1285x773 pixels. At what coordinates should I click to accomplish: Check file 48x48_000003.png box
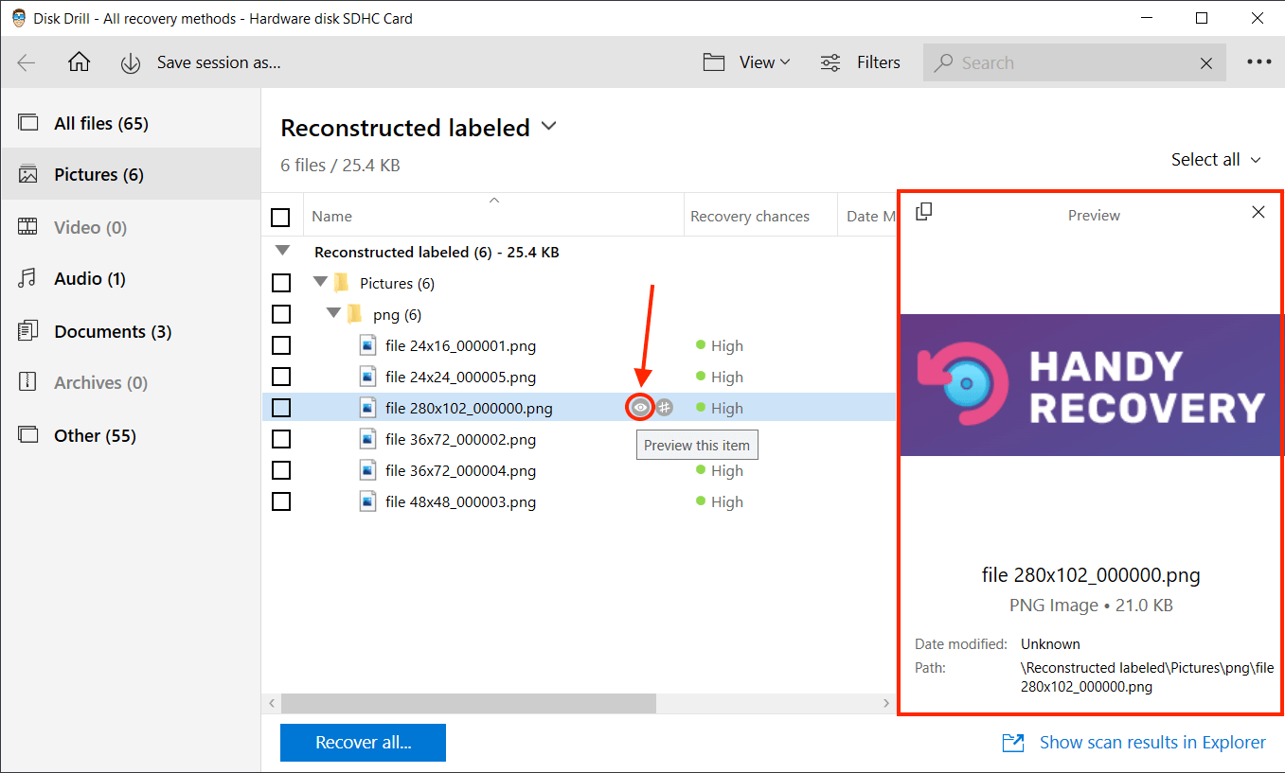[280, 501]
